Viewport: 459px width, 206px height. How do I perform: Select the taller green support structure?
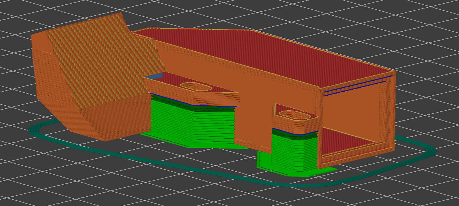[192, 124]
